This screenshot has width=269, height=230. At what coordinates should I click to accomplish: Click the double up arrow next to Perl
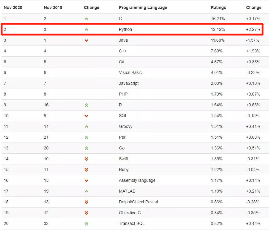coord(86,137)
